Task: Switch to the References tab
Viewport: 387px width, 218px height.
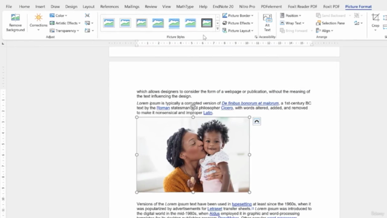Action: [109, 7]
